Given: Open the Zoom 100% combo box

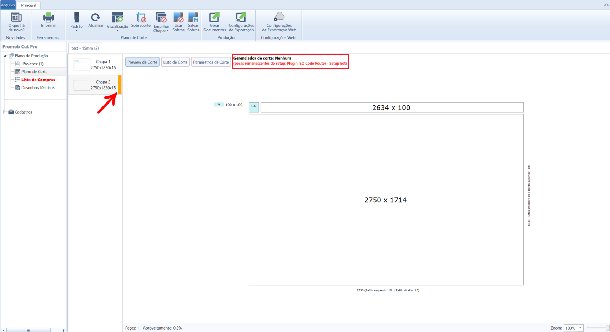Looking at the screenshot, I should tap(574, 328).
